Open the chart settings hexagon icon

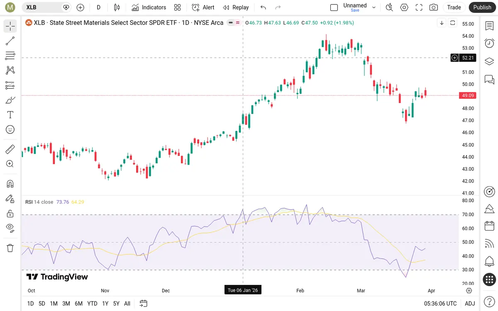(404, 7)
